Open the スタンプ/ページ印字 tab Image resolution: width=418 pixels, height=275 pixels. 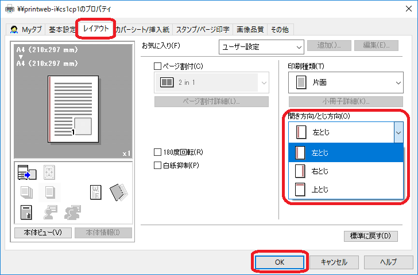coord(203,30)
